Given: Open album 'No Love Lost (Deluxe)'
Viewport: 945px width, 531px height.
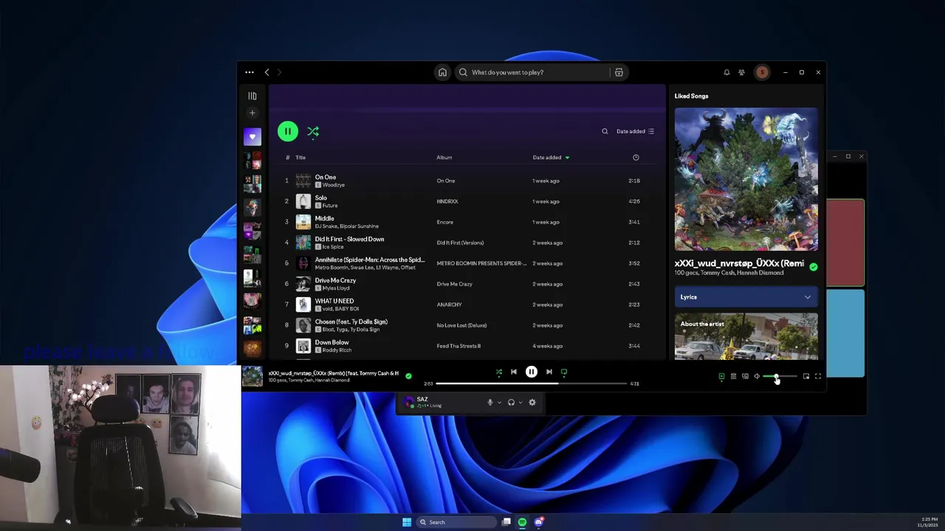Looking at the screenshot, I should click(x=461, y=325).
